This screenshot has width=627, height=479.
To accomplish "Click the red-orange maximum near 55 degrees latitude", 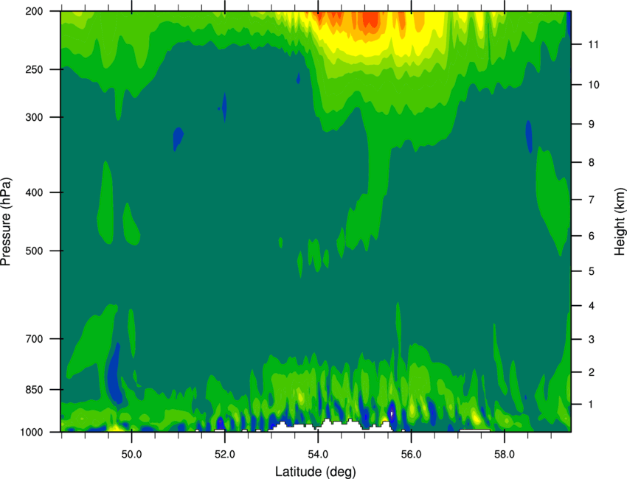I will pyautogui.click(x=371, y=20).
